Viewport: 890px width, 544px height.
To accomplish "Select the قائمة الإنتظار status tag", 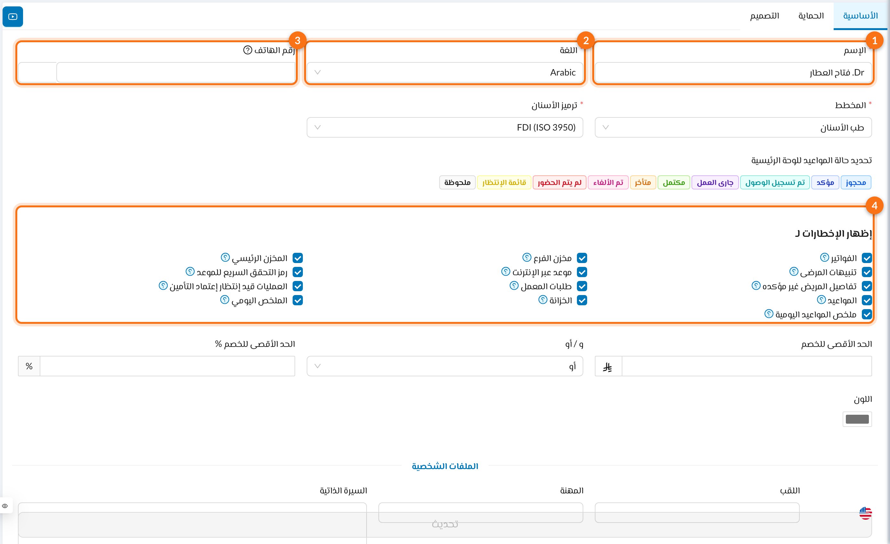I will click(504, 183).
